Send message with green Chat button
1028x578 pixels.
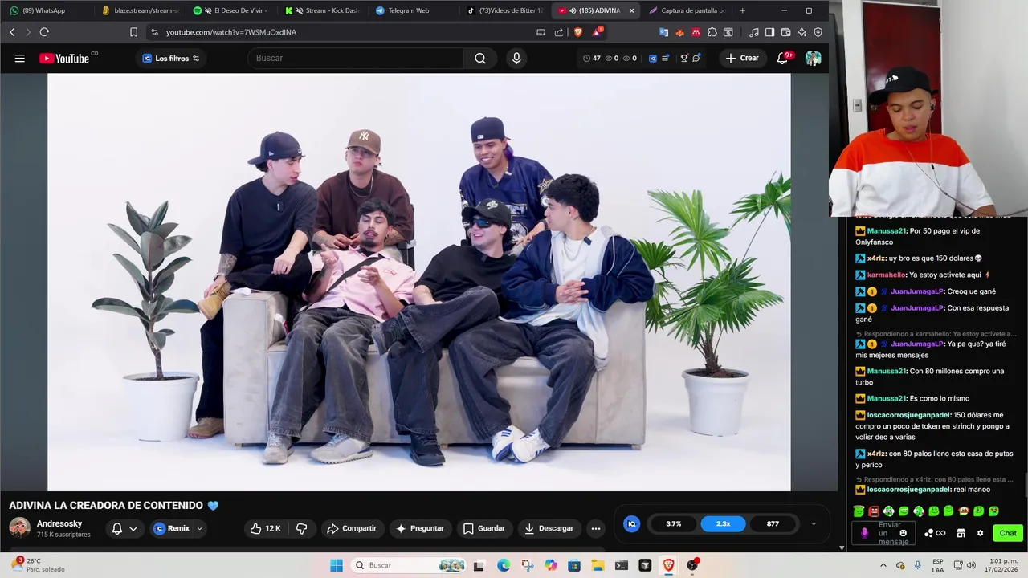point(1007,533)
